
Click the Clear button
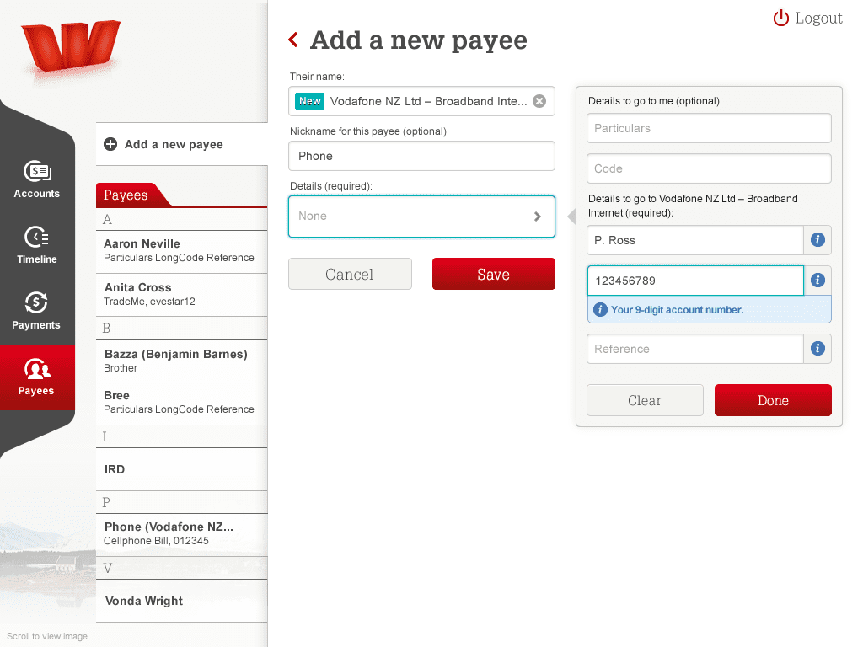pos(645,400)
